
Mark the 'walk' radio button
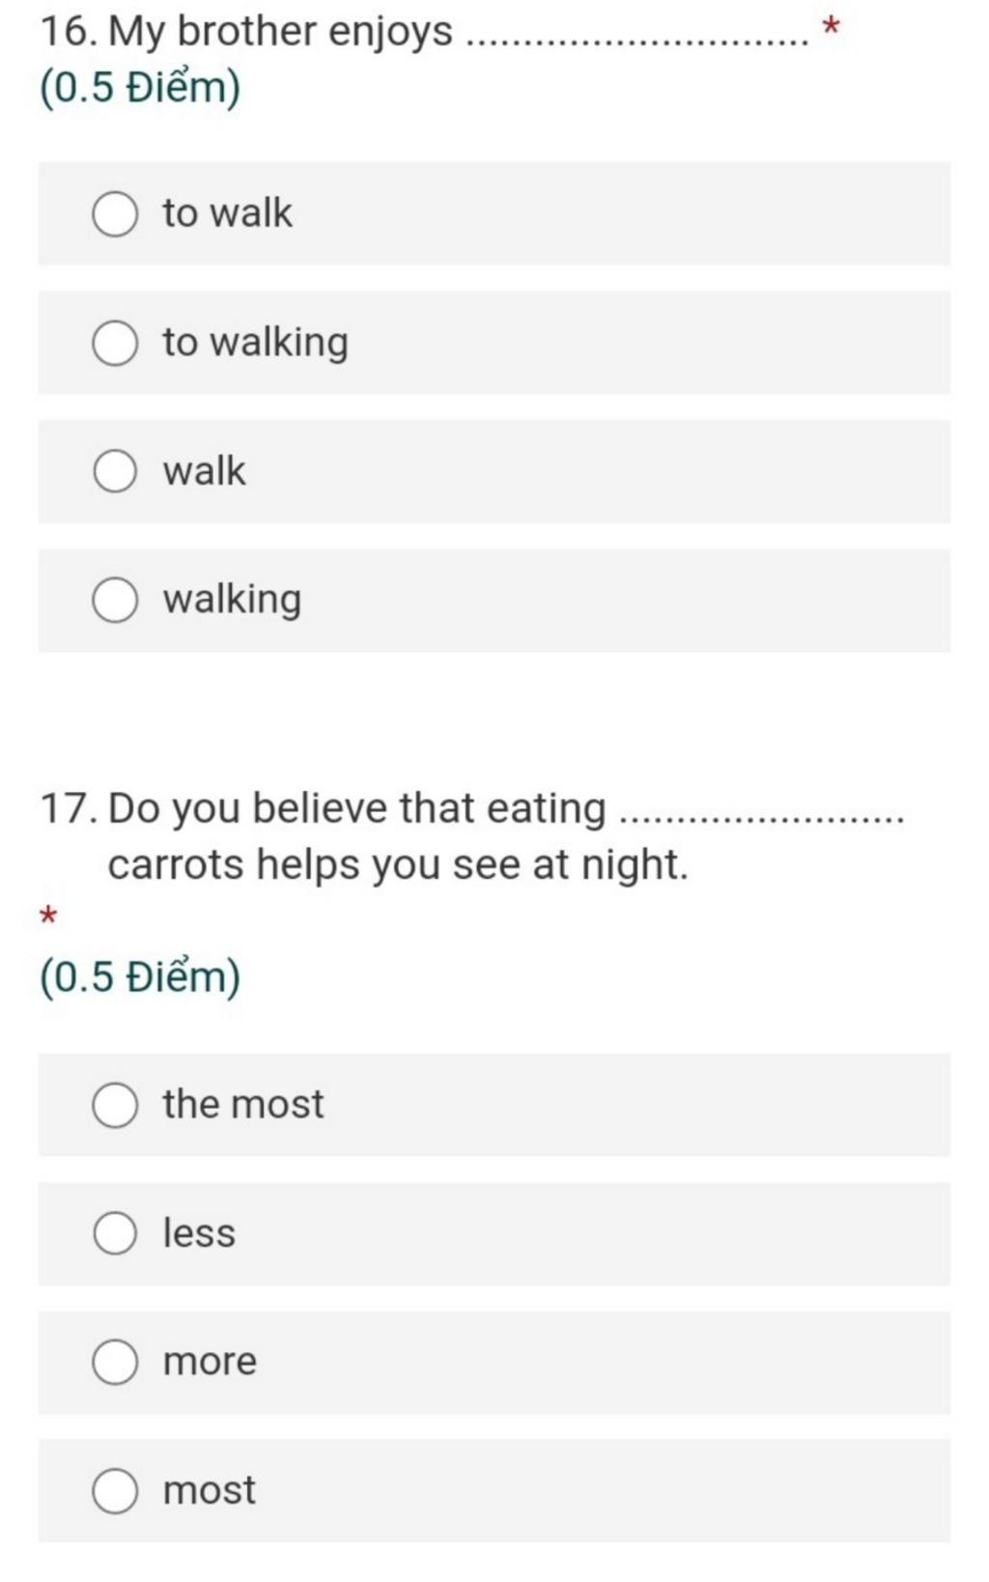tap(115, 472)
